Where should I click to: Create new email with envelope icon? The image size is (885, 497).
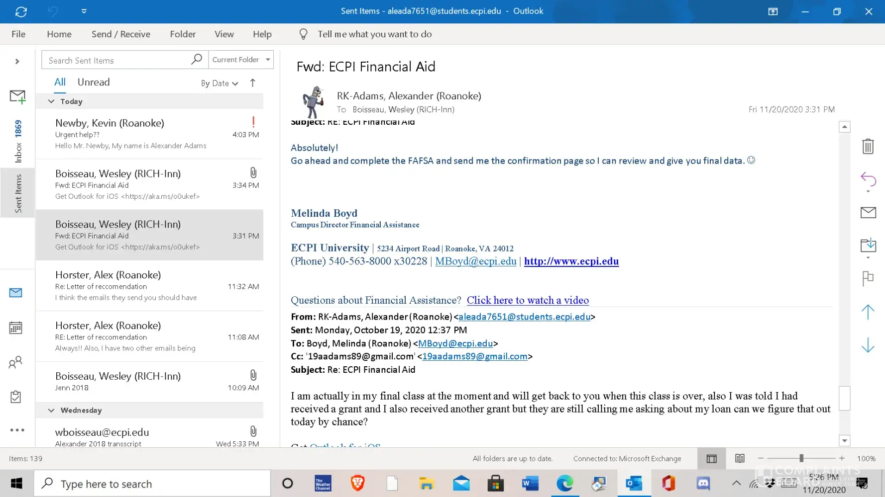tap(17, 96)
